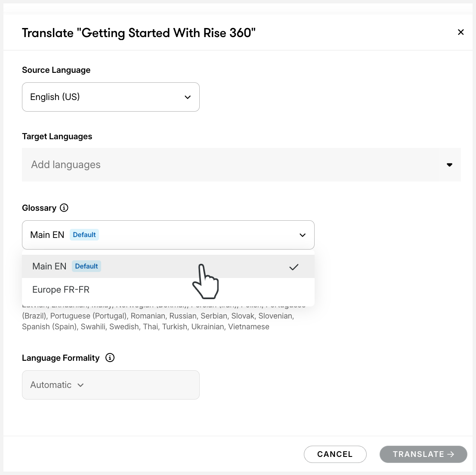The width and height of the screenshot is (476, 475).
Task: Collapse the Glossary dropdown using its chevron
Action: tap(303, 235)
